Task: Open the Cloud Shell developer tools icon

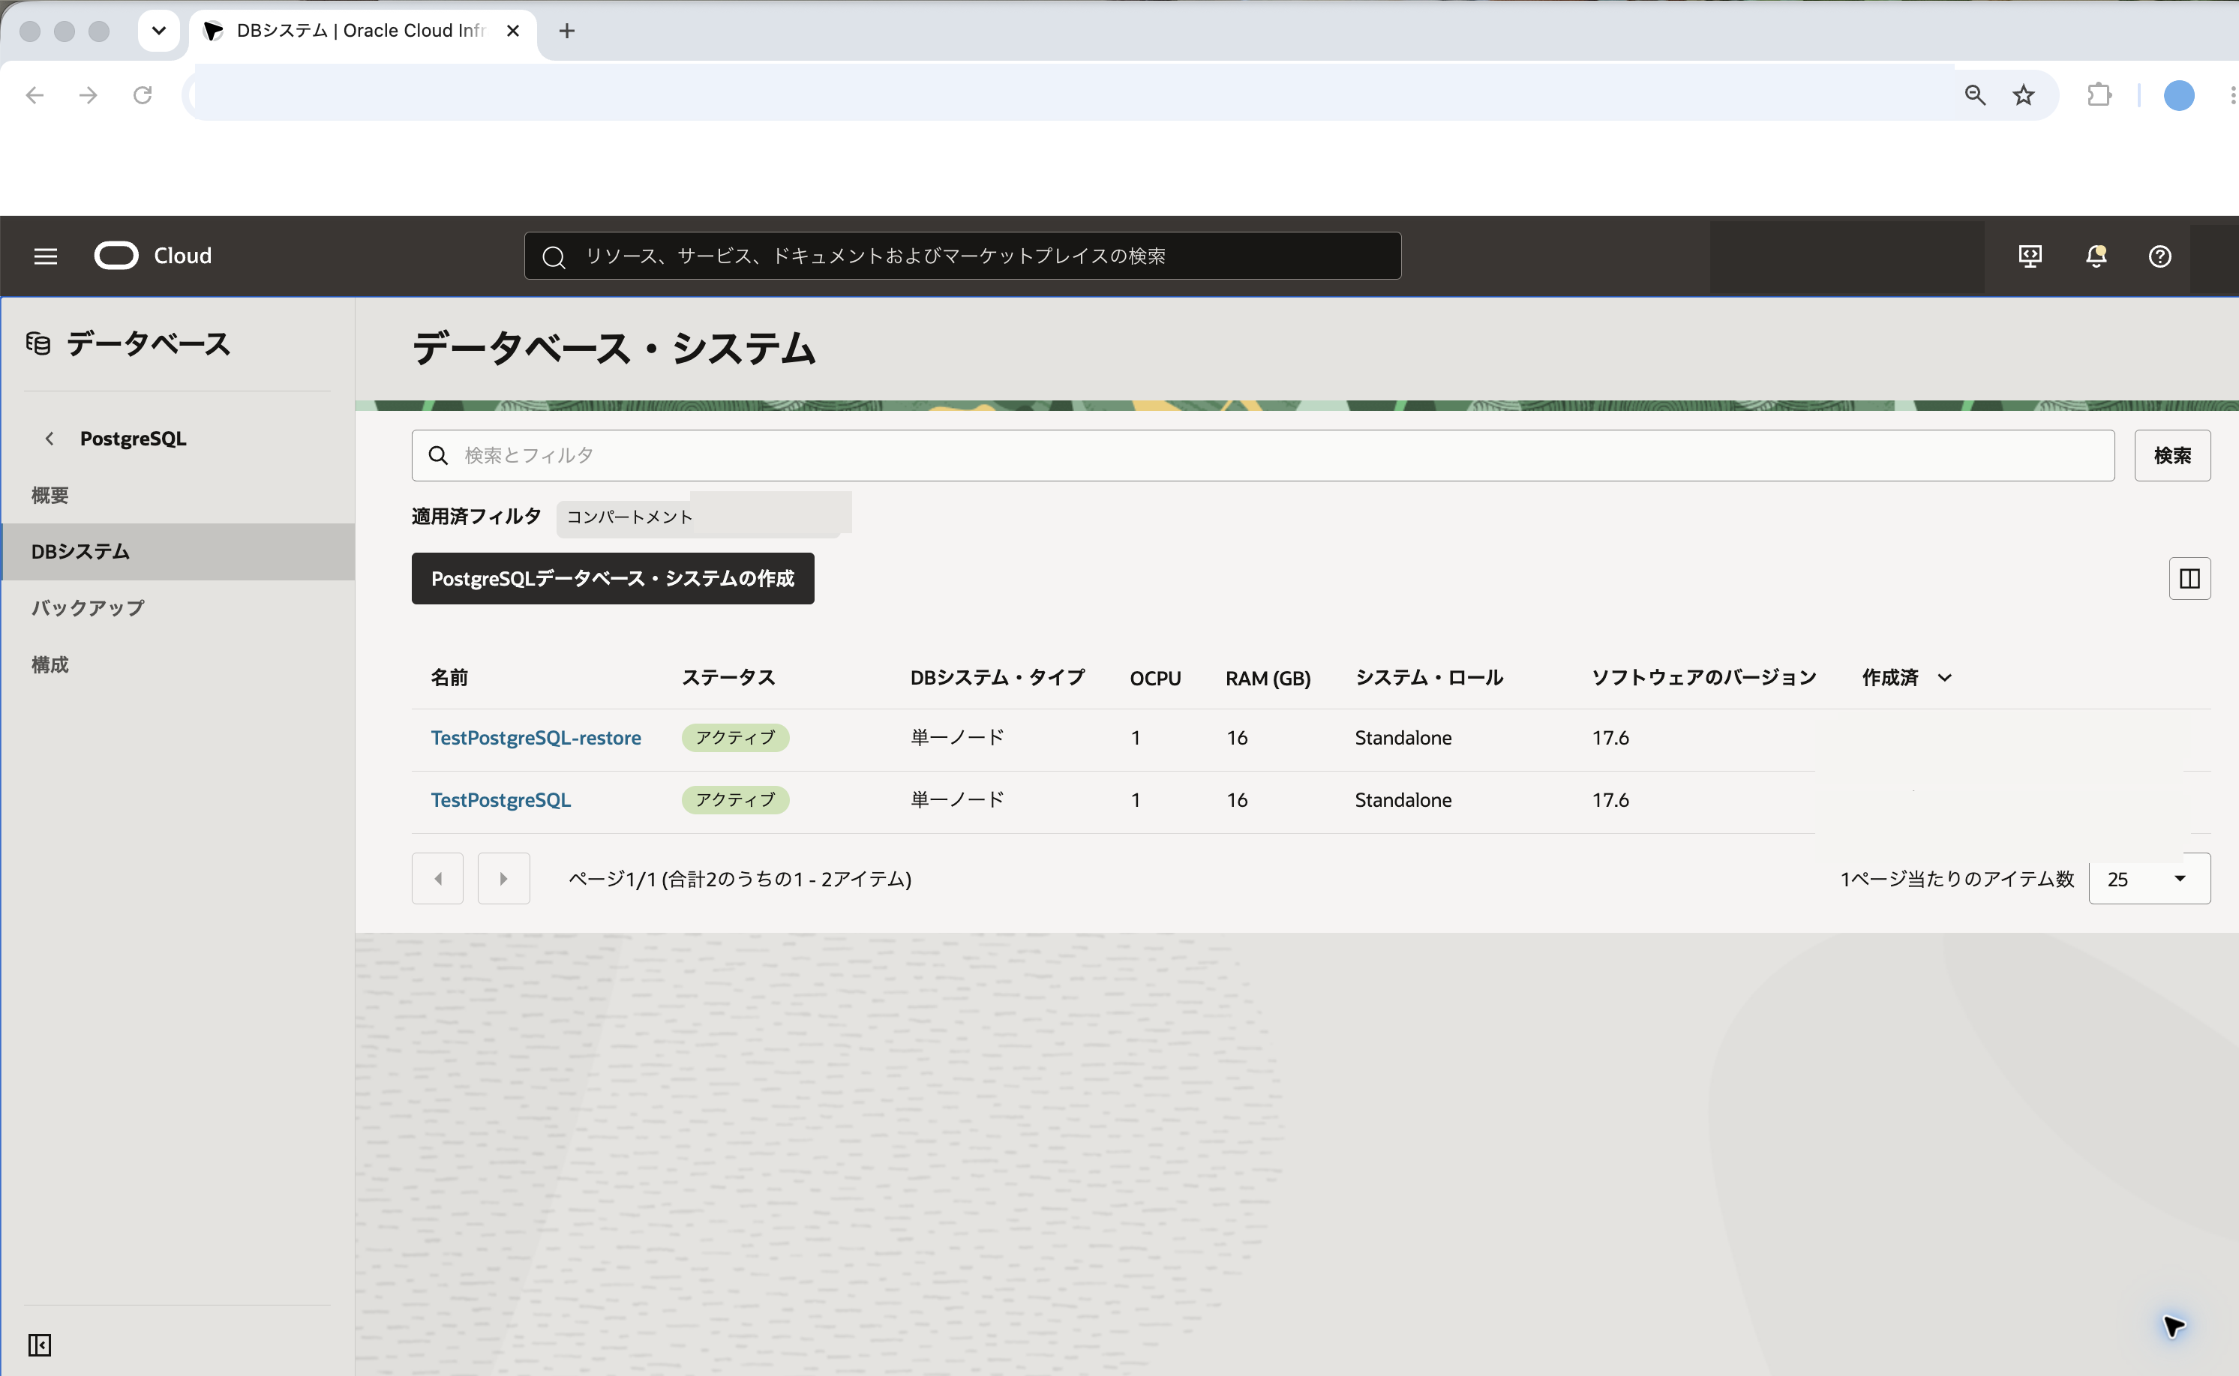Action: pyautogui.click(x=2030, y=256)
